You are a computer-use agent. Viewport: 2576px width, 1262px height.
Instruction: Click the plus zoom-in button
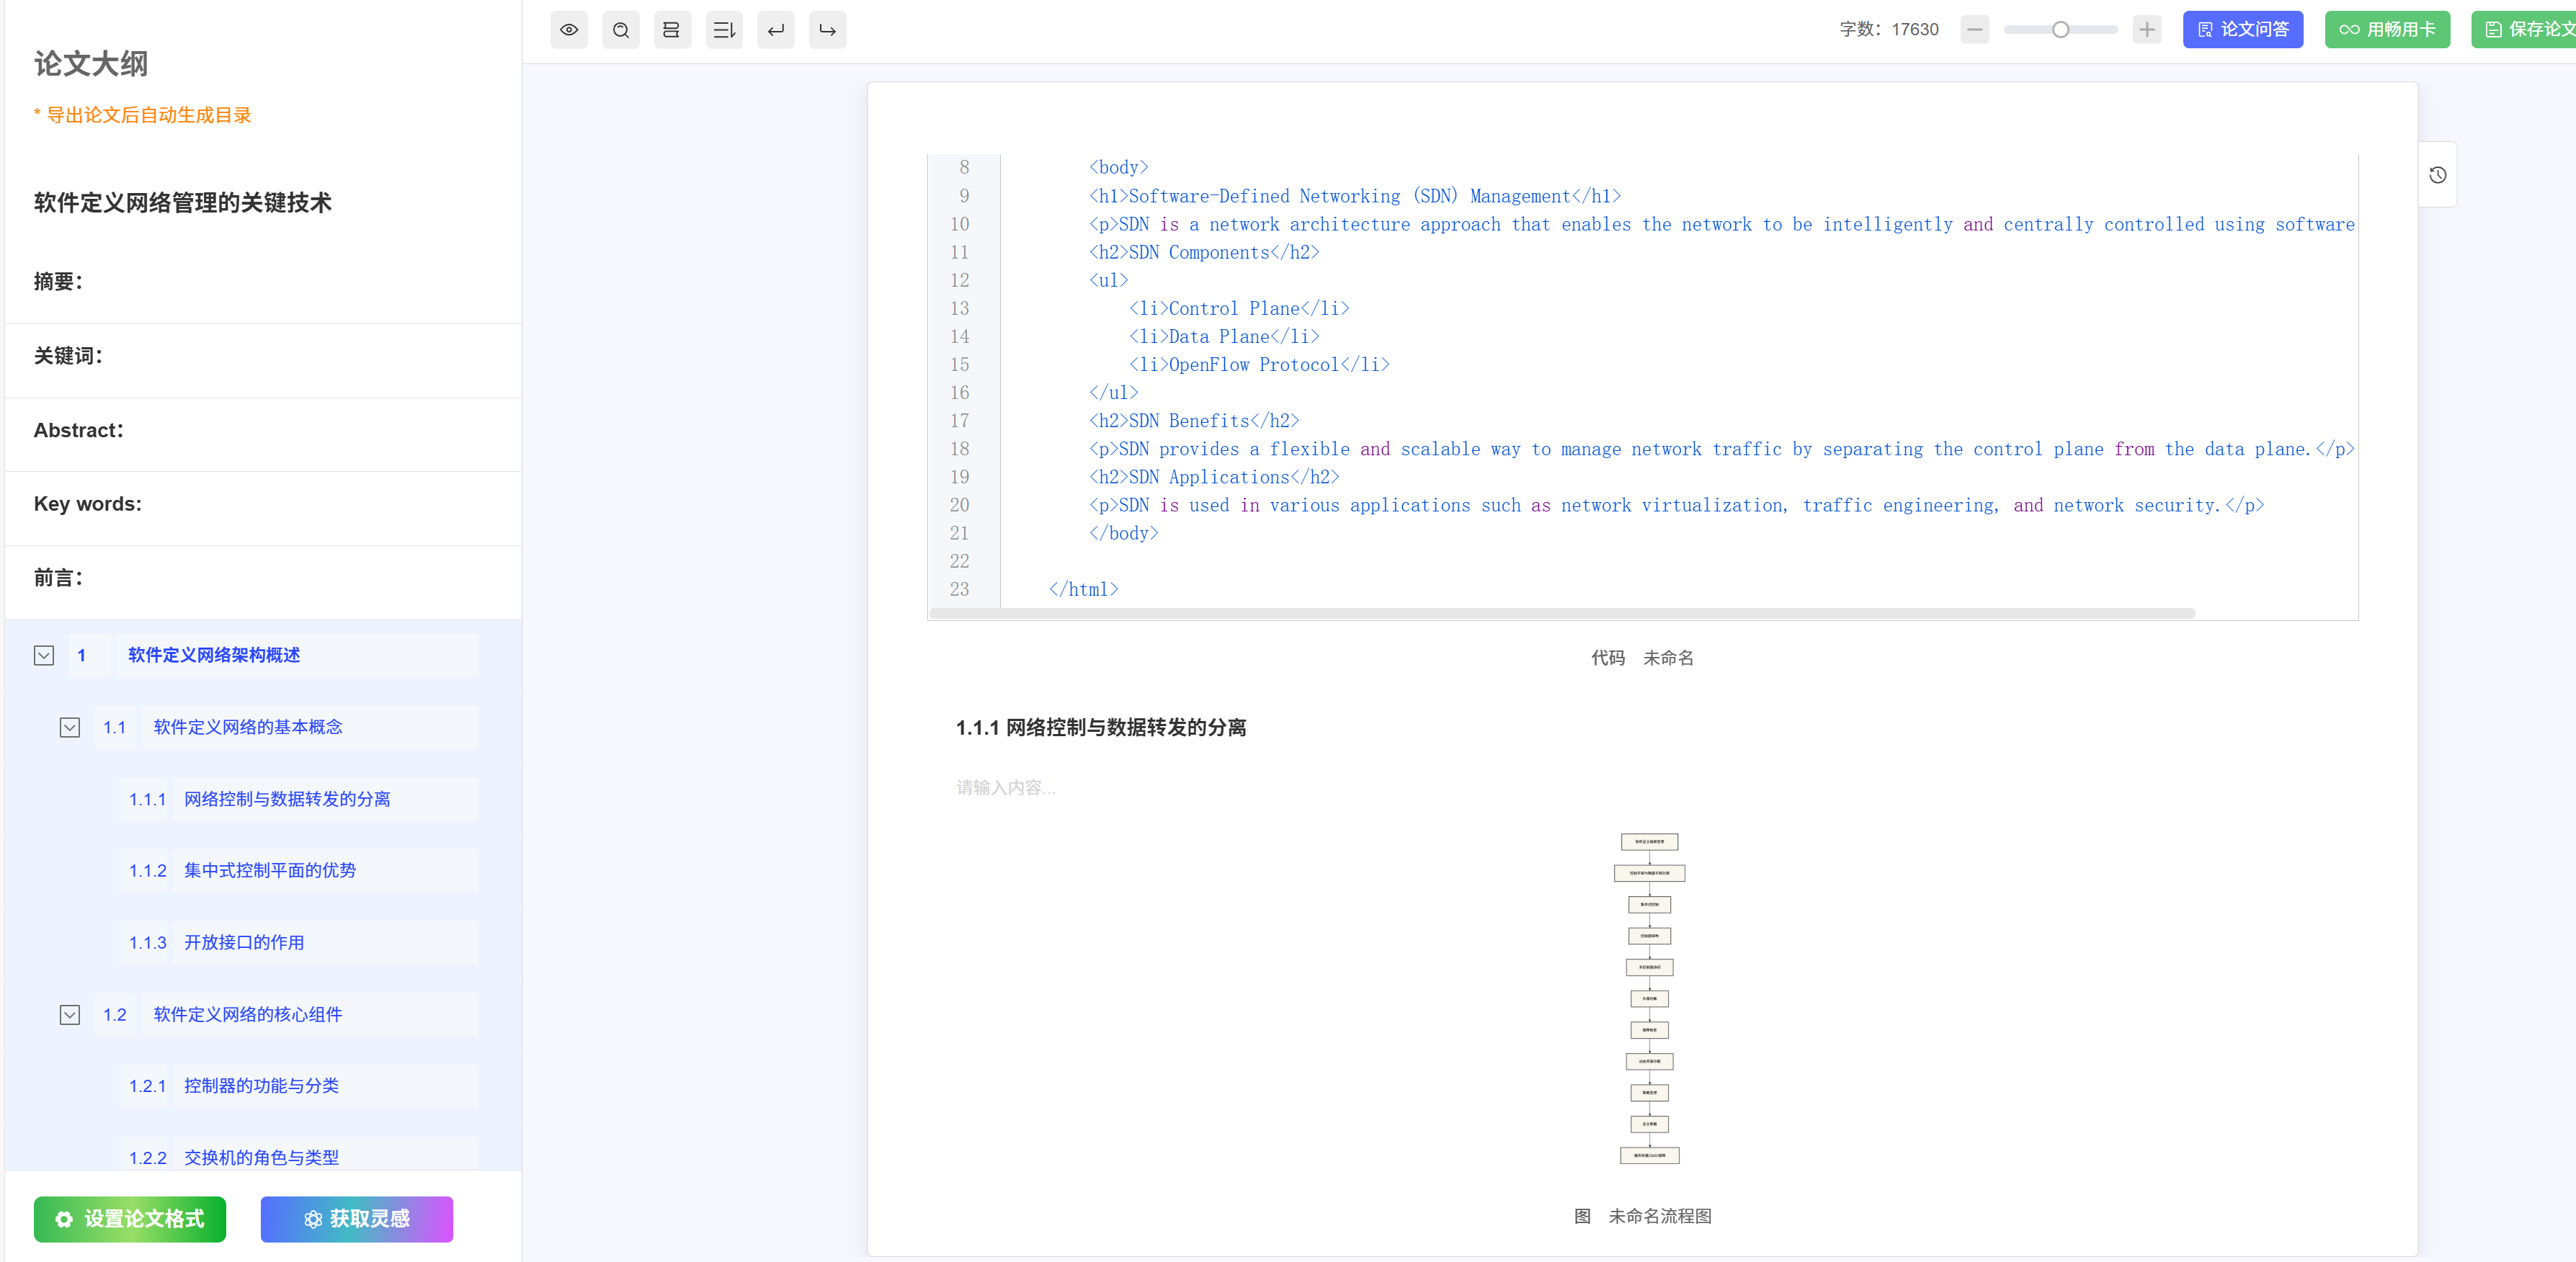click(2146, 30)
